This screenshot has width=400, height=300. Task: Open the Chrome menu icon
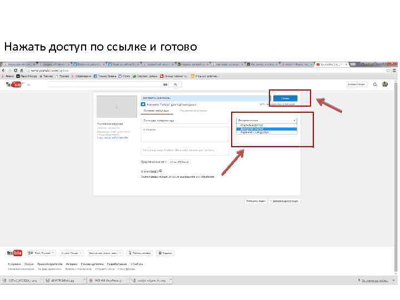coord(394,71)
